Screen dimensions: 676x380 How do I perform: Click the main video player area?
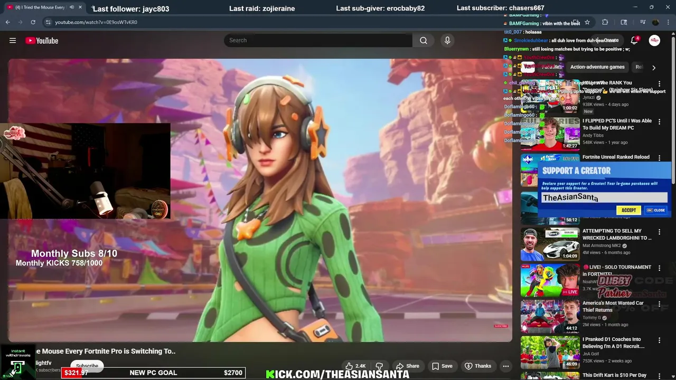260,200
